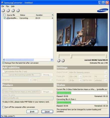
Task: Click the file list scroll left arrow
Action: tap(4, 60)
